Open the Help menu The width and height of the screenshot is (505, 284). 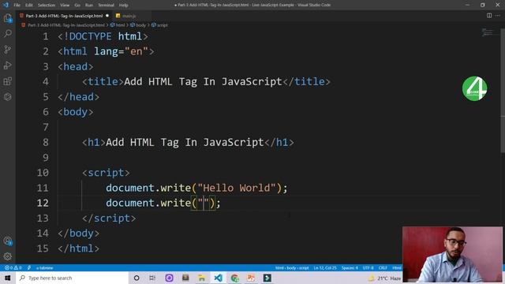(123, 6)
